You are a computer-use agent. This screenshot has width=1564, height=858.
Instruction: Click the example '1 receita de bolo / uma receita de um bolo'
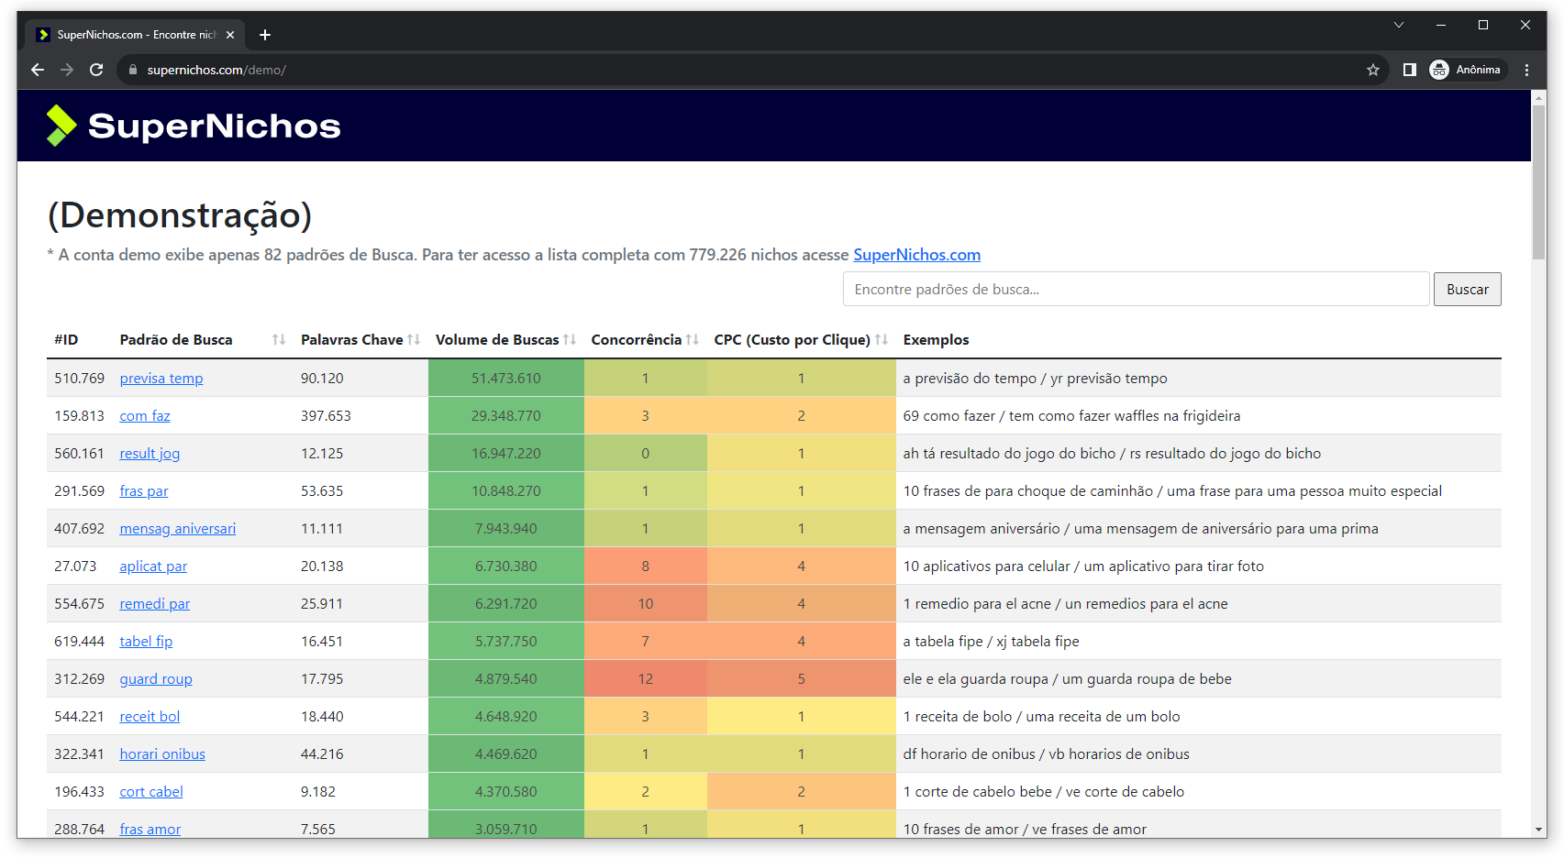click(1041, 717)
